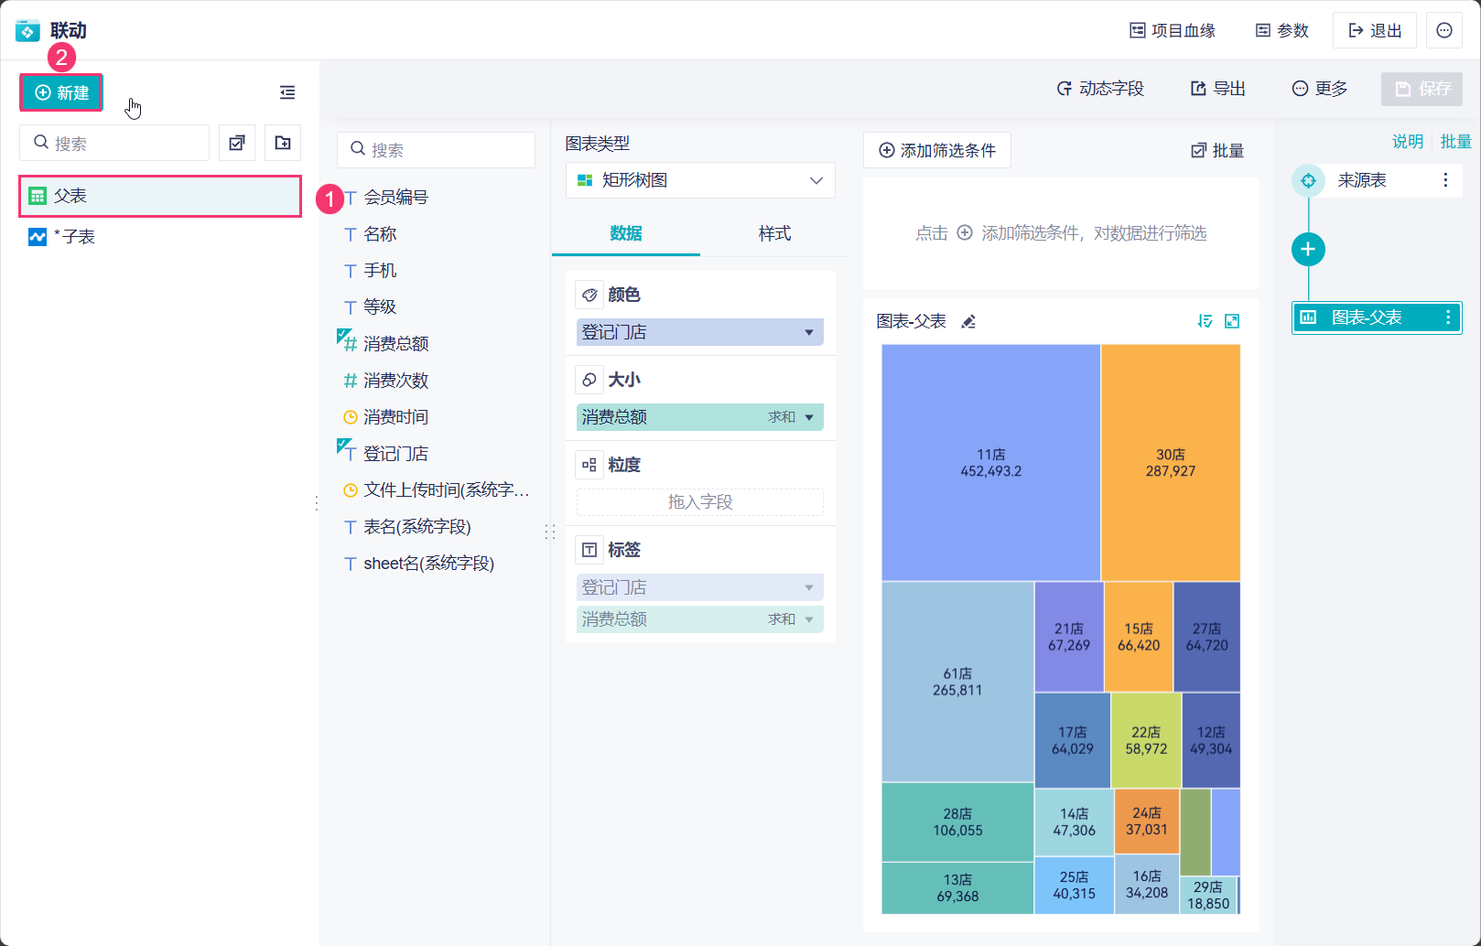Select the 消费次数 field
Viewport: 1481px width, 946px height.
click(395, 380)
